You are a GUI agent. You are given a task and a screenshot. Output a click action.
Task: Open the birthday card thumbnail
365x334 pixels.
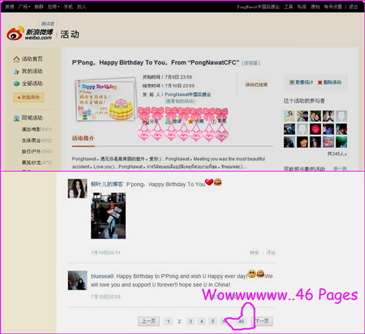click(105, 99)
